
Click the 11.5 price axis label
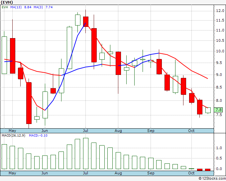pos(220,21)
